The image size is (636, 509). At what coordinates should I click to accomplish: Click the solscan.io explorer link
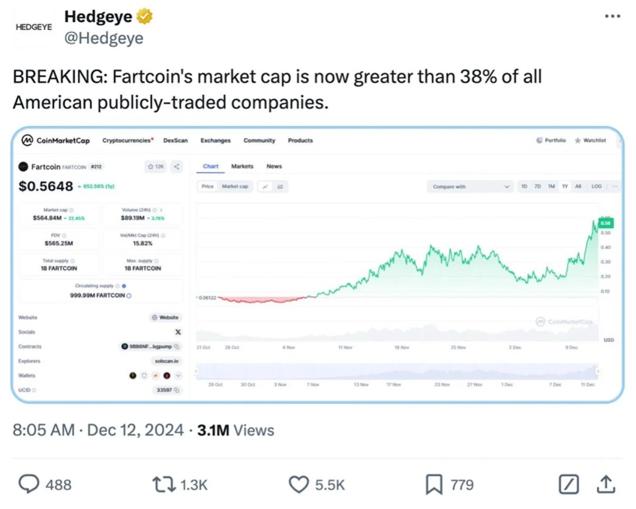point(167,361)
